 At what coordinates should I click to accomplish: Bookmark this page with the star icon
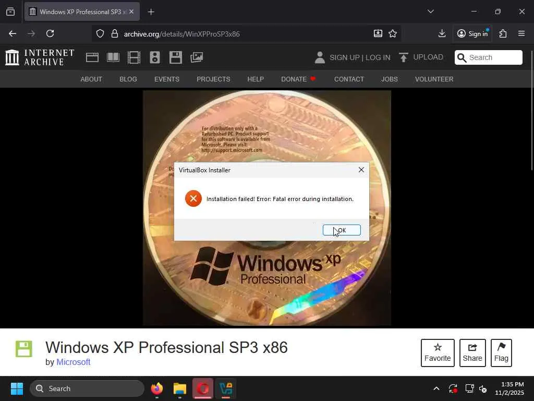[393, 33]
